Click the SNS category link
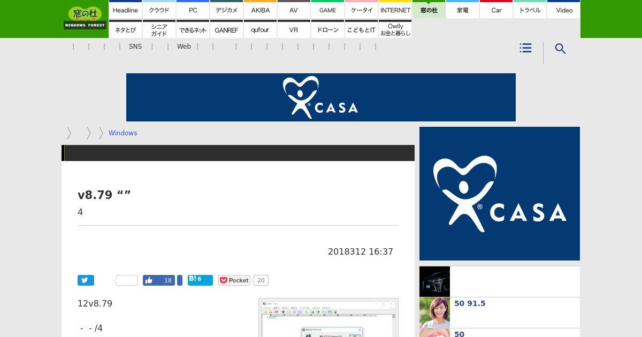 point(135,47)
